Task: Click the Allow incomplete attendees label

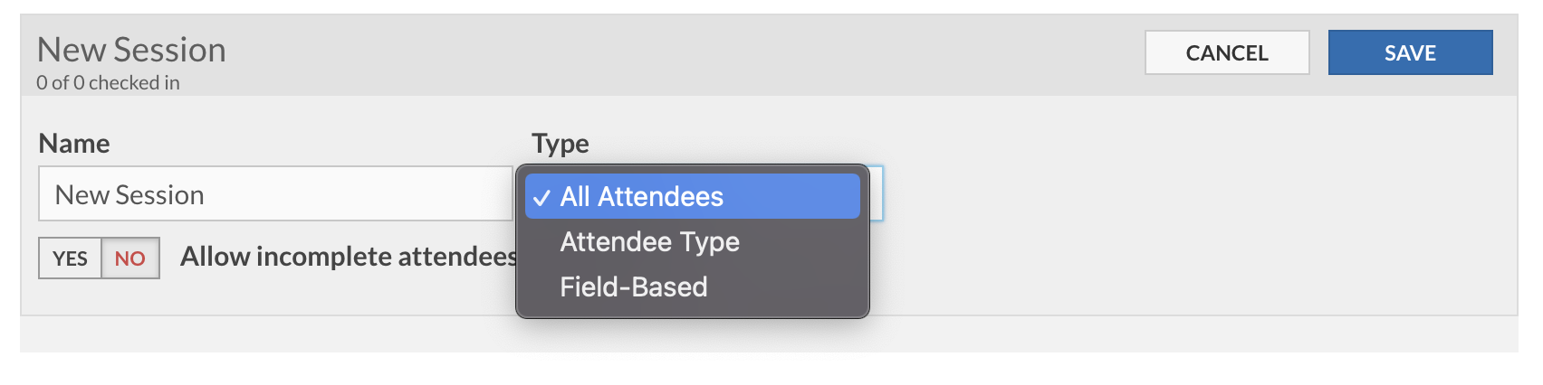Action: pos(349,257)
